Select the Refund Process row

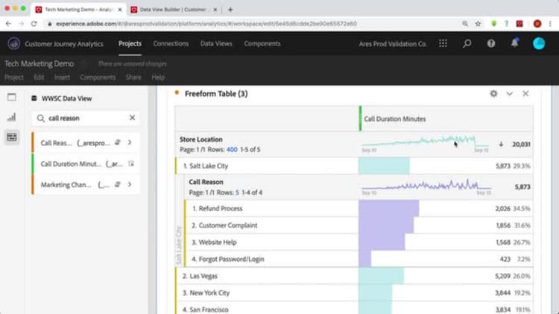click(x=359, y=208)
